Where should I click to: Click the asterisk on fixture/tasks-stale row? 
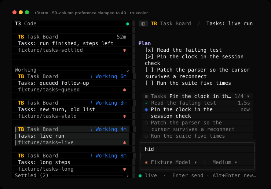(124, 116)
